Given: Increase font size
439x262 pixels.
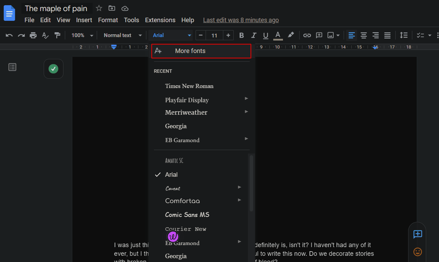Looking at the screenshot, I should click(x=228, y=35).
